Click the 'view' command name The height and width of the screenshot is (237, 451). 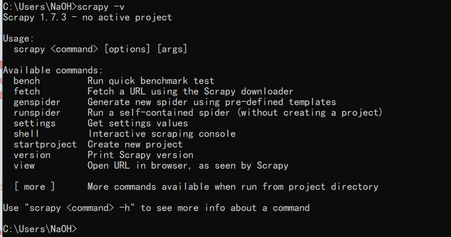(x=24, y=166)
